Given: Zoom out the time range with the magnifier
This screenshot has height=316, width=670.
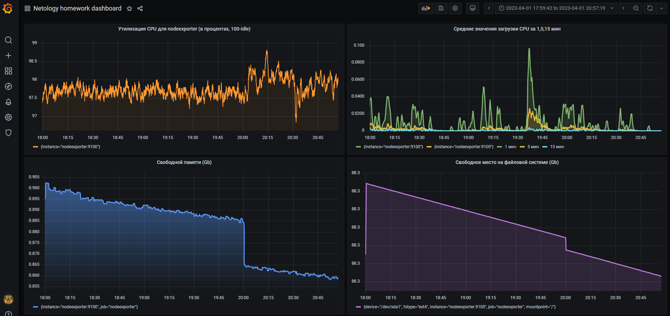Looking at the screenshot, I should [636, 8].
